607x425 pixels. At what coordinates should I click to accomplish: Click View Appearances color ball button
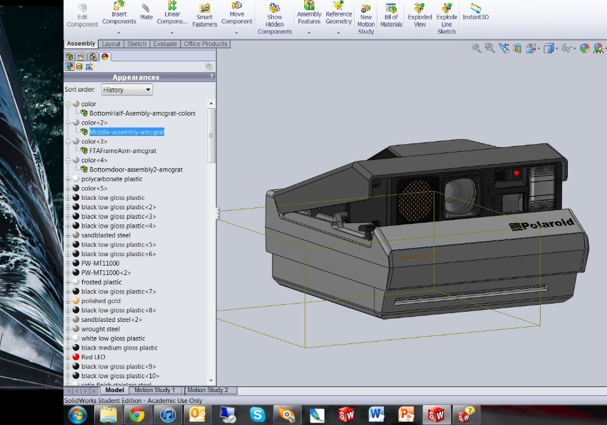point(70,66)
